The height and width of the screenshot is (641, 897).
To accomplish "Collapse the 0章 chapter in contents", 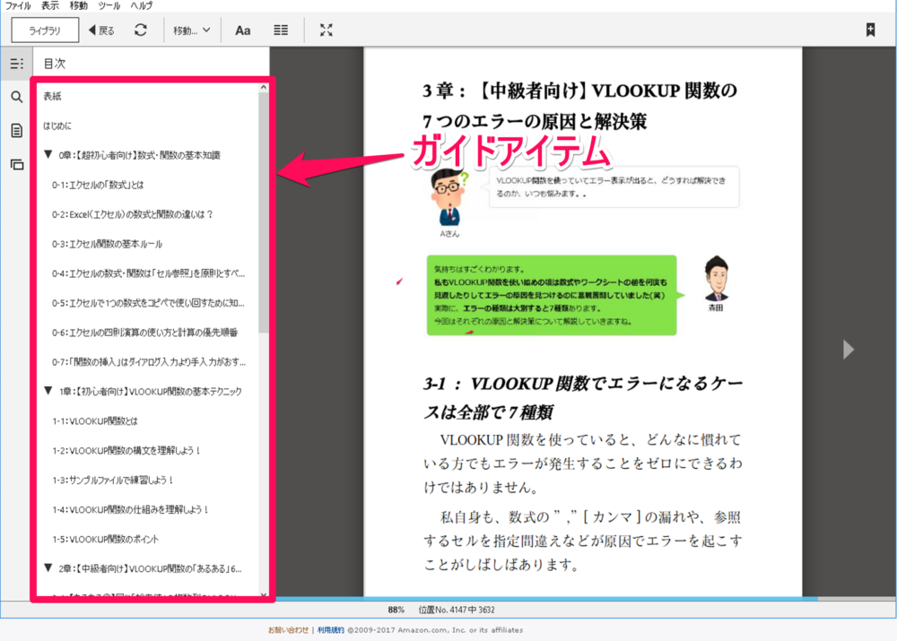I will tap(48, 154).
